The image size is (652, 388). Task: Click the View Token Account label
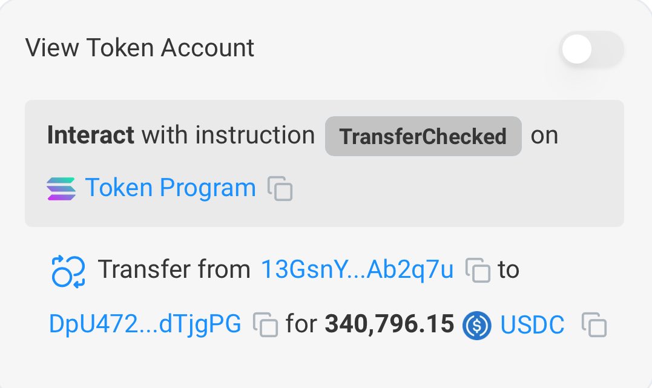pyautogui.click(x=140, y=47)
